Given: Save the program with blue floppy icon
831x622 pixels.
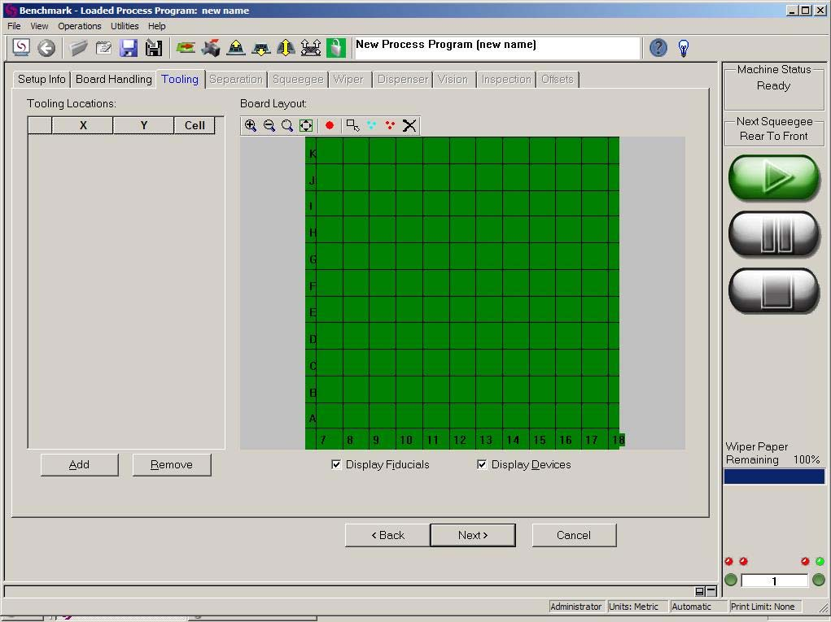Looking at the screenshot, I should [x=129, y=48].
